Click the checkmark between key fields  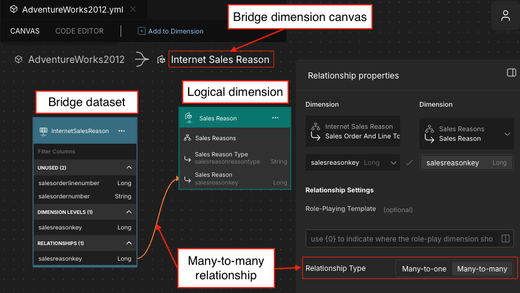[410, 162]
